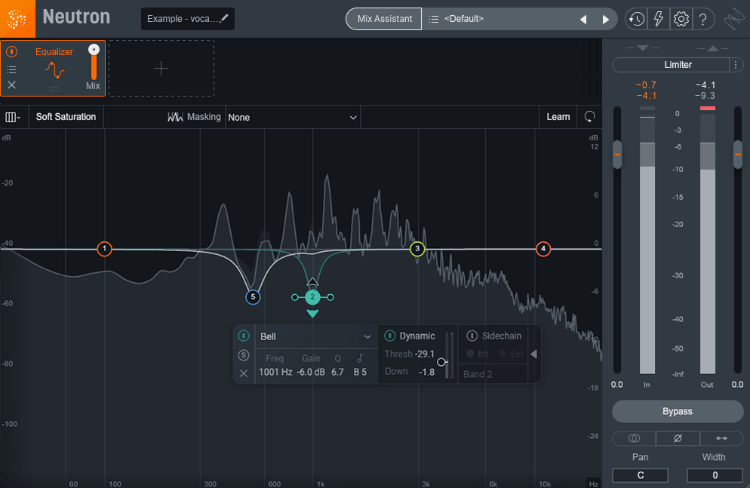Reset the EQ with circular arrow icon
The image size is (750, 488).
[590, 117]
